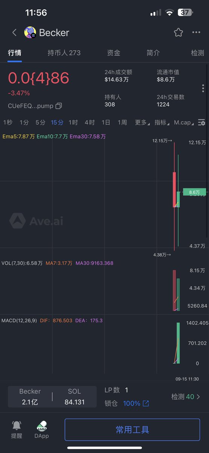Open the DApp AMM icon
Screen dimensions: 209x453
coord(42,426)
